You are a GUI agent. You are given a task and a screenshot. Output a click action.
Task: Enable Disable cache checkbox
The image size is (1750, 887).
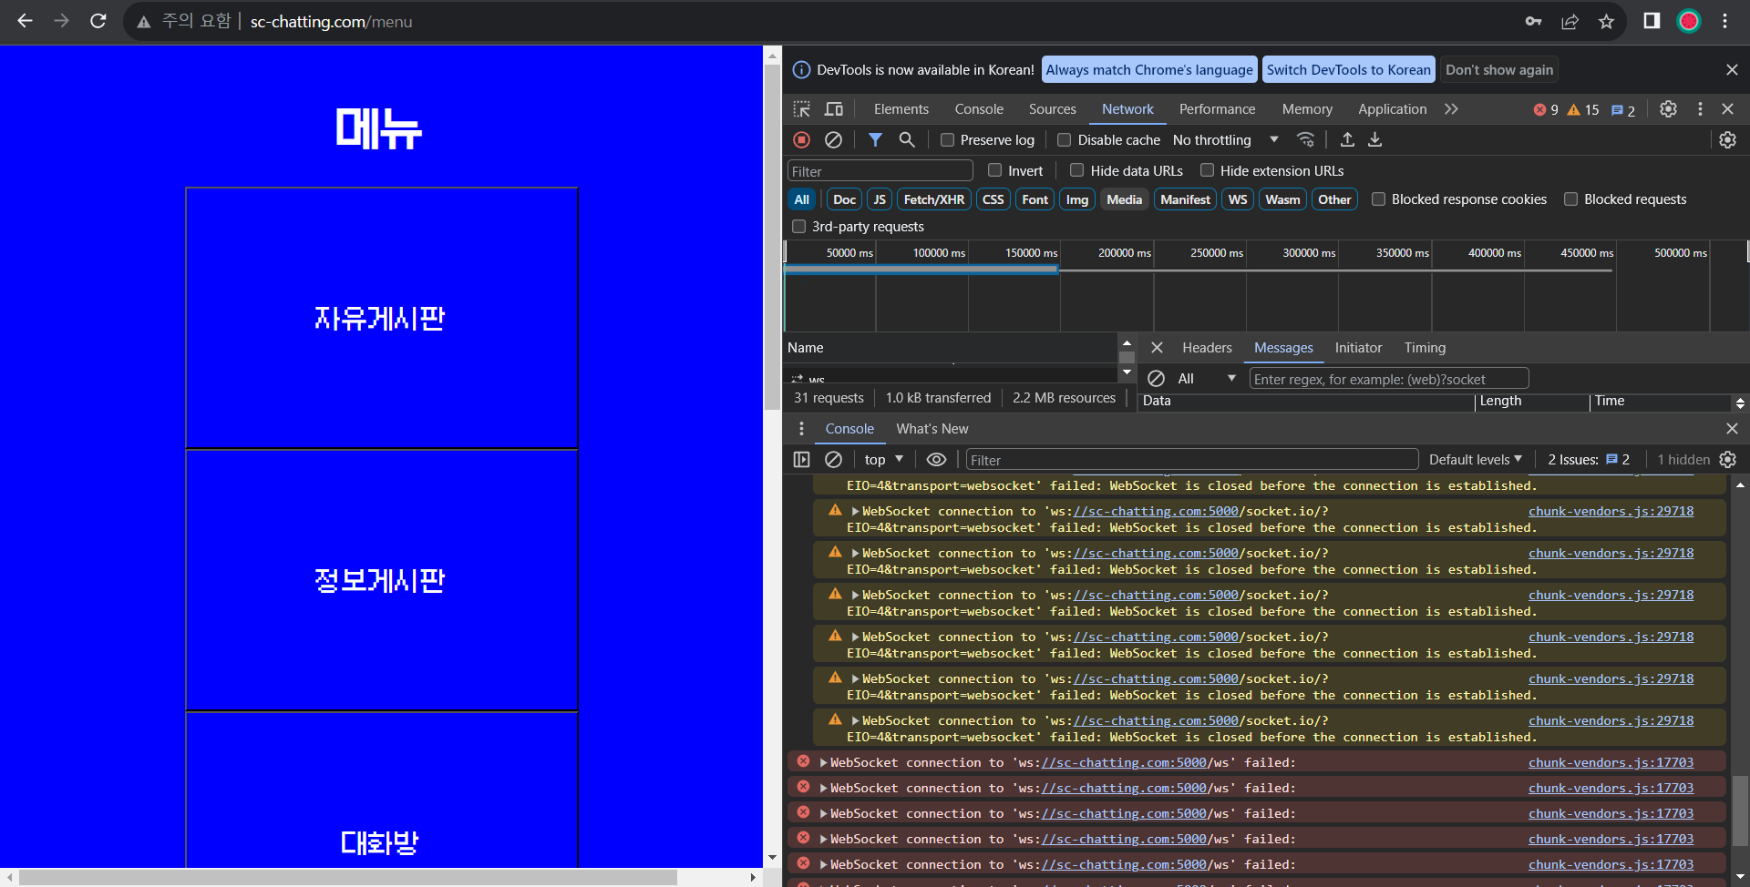[x=1064, y=140]
